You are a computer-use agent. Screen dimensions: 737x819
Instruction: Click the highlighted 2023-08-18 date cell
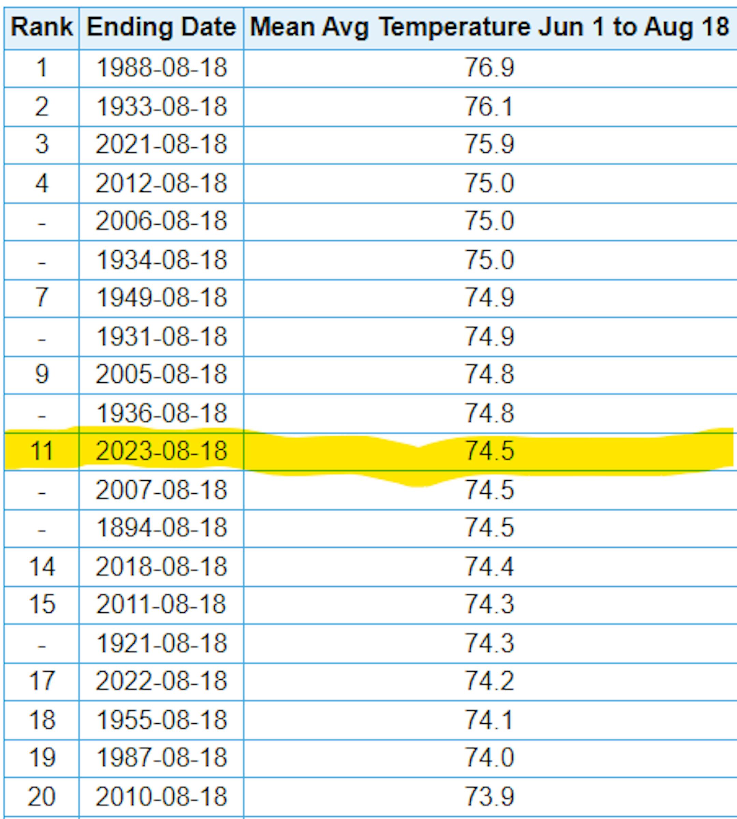[x=161, y=451]
